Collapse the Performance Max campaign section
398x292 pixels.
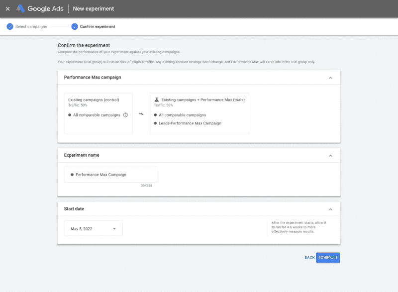tap(330, 78)
